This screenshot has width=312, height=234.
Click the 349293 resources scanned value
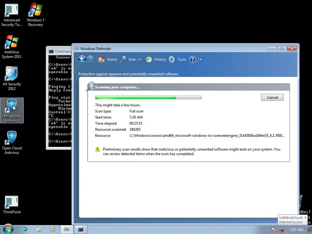point(135,129)
